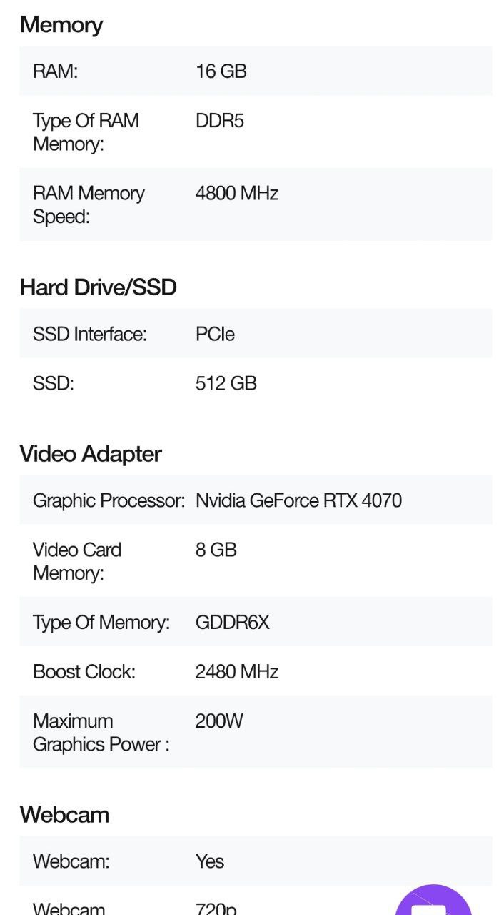Click the RAM Memory Speed label
The height and width of the screenshot is (915, 504).
point(89,205)
